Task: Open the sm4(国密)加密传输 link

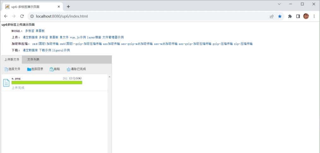Action: click(x=45, y=44)
